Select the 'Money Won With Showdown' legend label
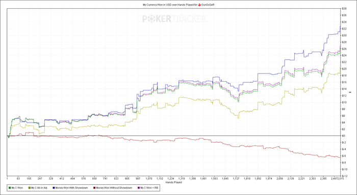 tap(72, 188)
